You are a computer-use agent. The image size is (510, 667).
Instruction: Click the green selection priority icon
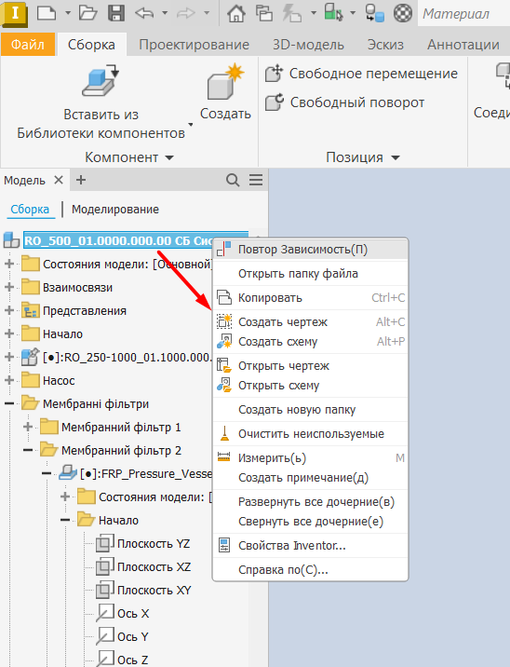pyautogui.click(x=333, y=13)
